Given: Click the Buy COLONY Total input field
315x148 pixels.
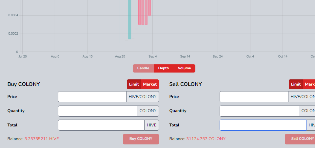Looking at the screenshot, I should 101,125.
